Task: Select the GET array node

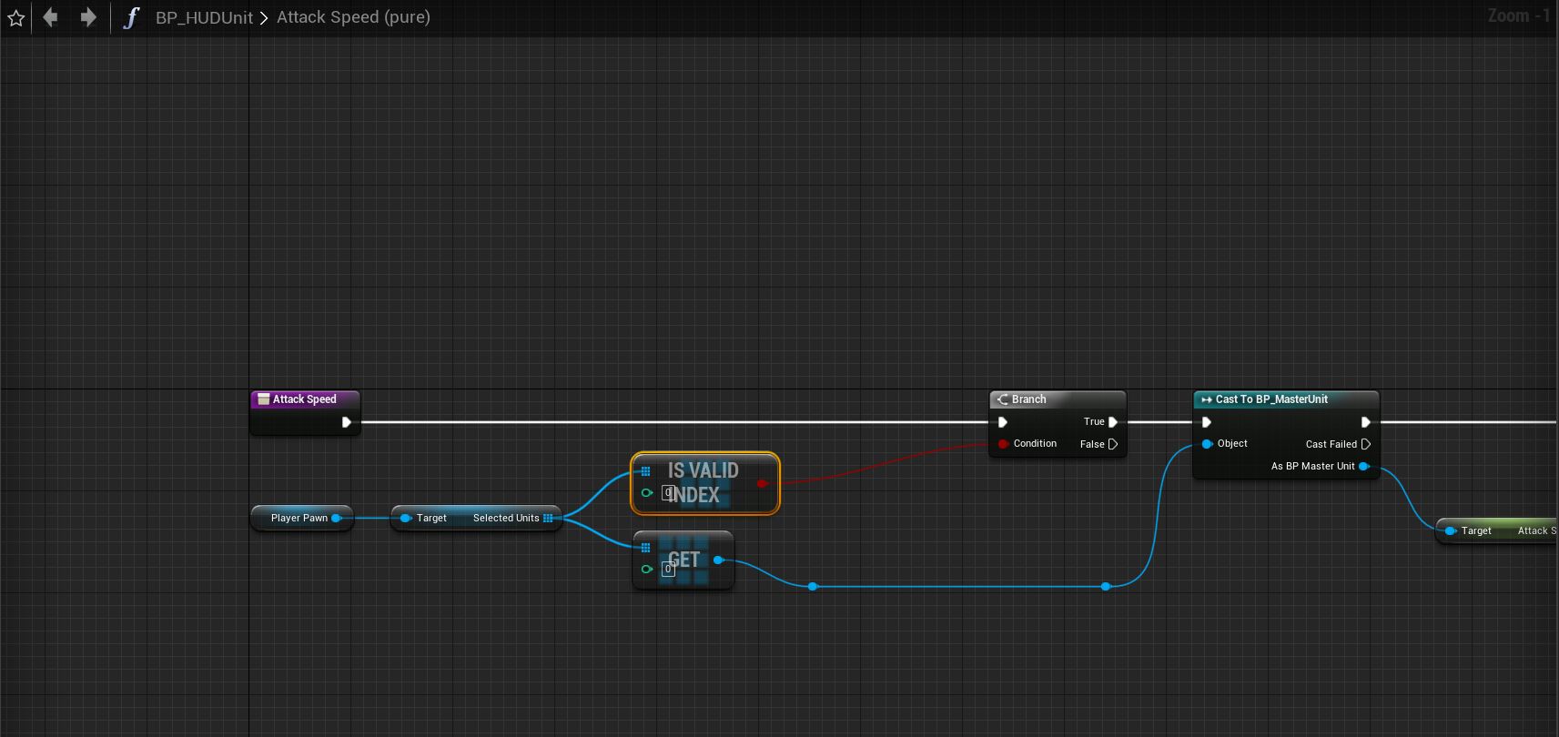Action: pos(683,560)
